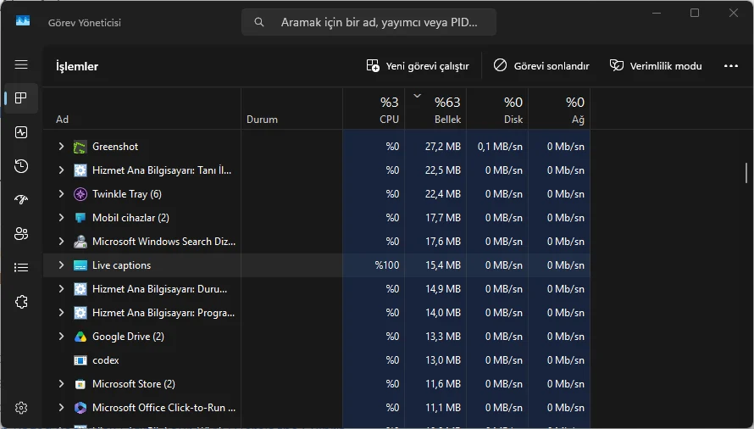Select the codex process name
The height and width of the screenshot is (429, 754).
click(x=106, y=360)
